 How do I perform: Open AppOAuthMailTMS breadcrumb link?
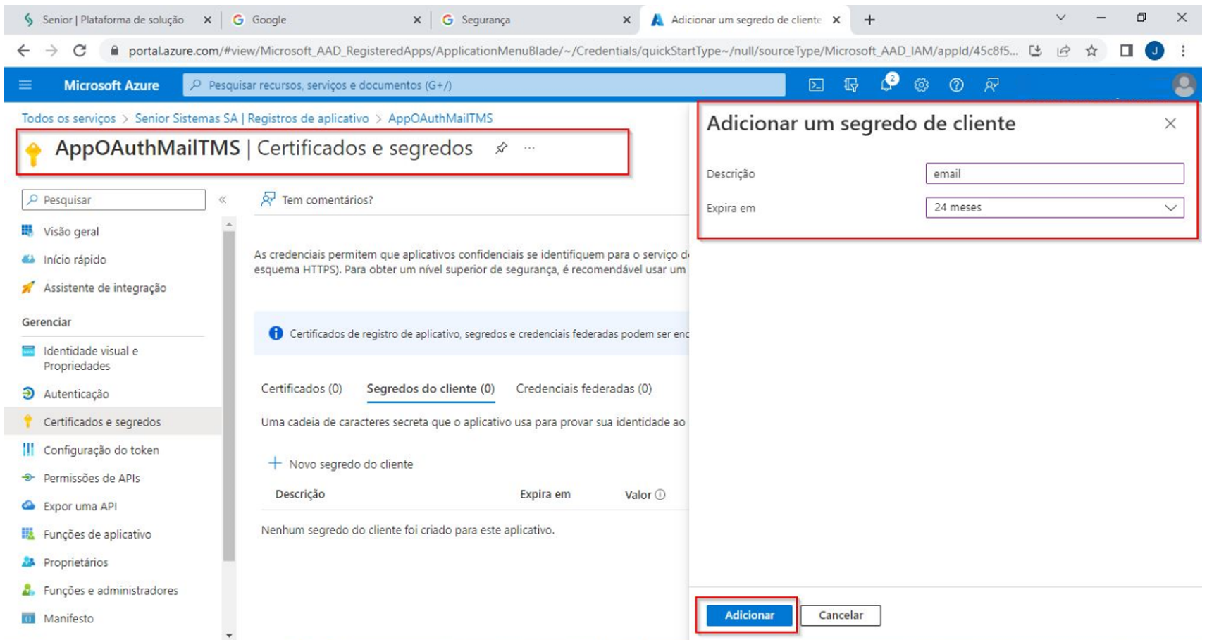[440, 118]
